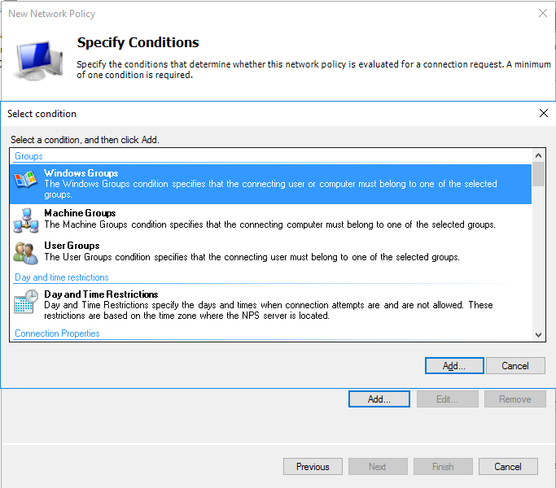Click the User Groups description text
Viewport: 556px width, 488px height.
[252, 257]
